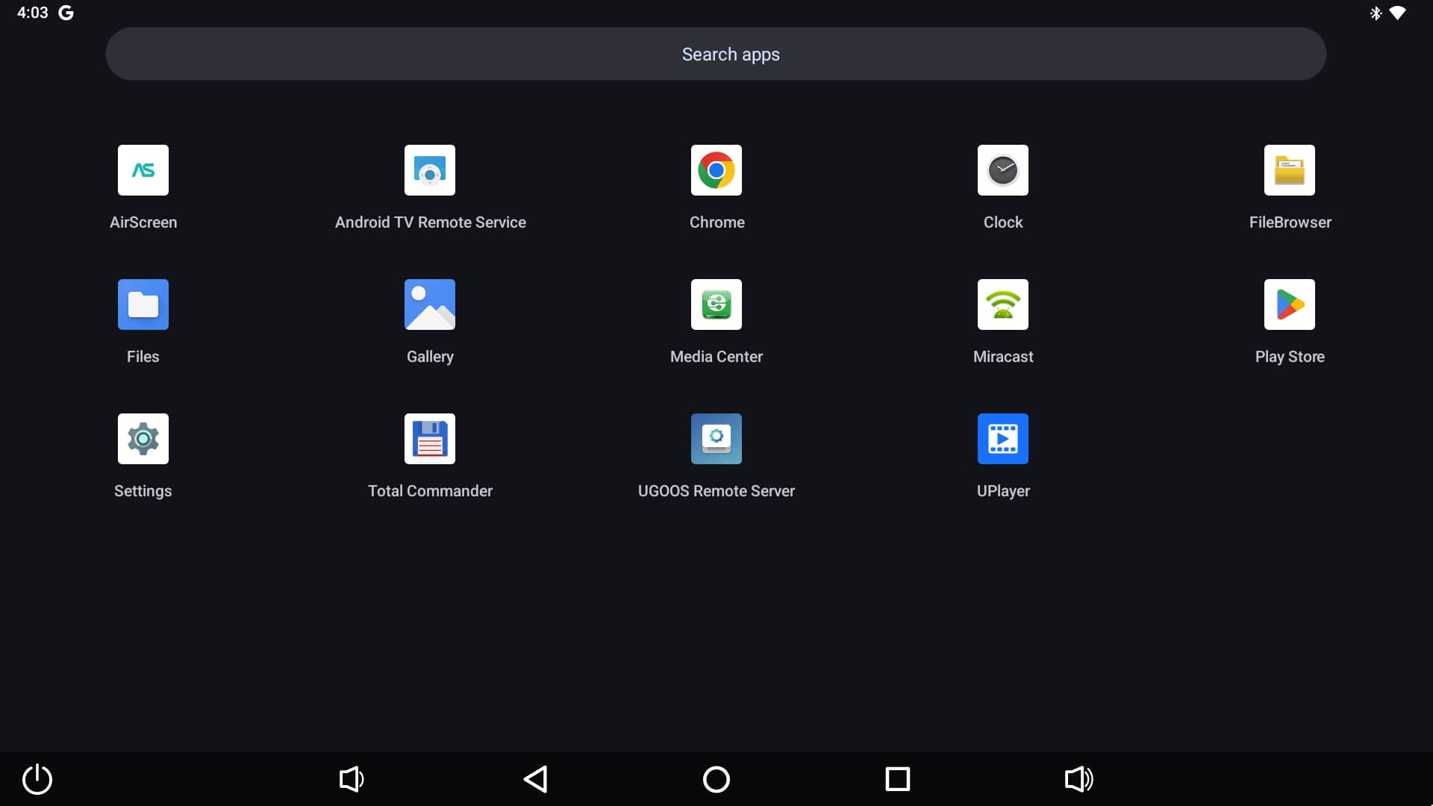This screenshot has height=806, width=1433.
Task: Open Google Play Store
Action: tap(1289, 304)
